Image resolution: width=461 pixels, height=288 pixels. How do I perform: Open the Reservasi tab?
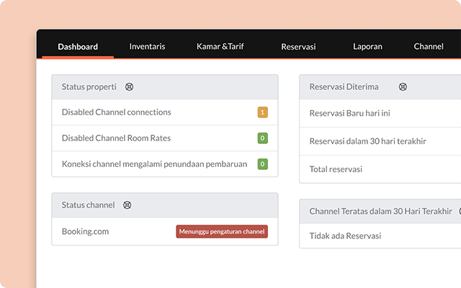click(x=299, y=47)
